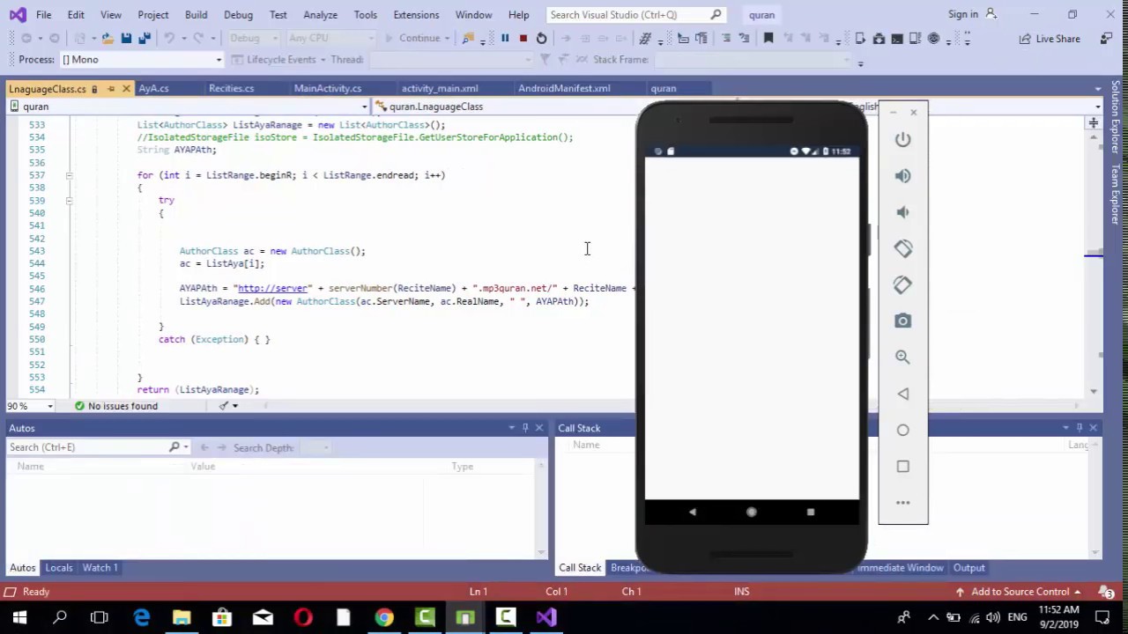Pin the LnaguageClass.cs tab
The image size is (1128, 634).
tap(111, 89)
